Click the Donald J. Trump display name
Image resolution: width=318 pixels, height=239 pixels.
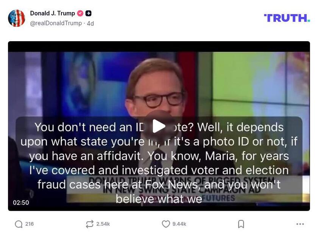coord(53,13)
